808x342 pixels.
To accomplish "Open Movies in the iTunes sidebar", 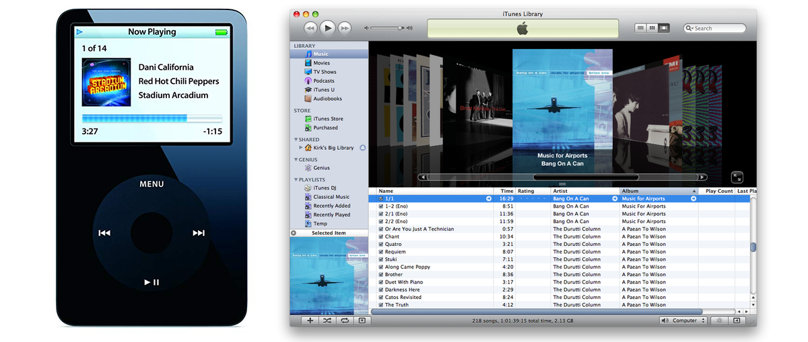I will [329, 62].
